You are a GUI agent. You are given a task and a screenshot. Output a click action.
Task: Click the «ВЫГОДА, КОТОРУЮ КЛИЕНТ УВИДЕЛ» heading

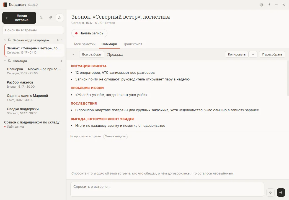coord(103,119)
